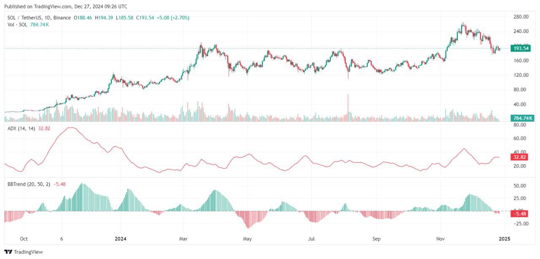
Task: Click the closing change +5.08 (+2.70%) readout
Action: 173,18
